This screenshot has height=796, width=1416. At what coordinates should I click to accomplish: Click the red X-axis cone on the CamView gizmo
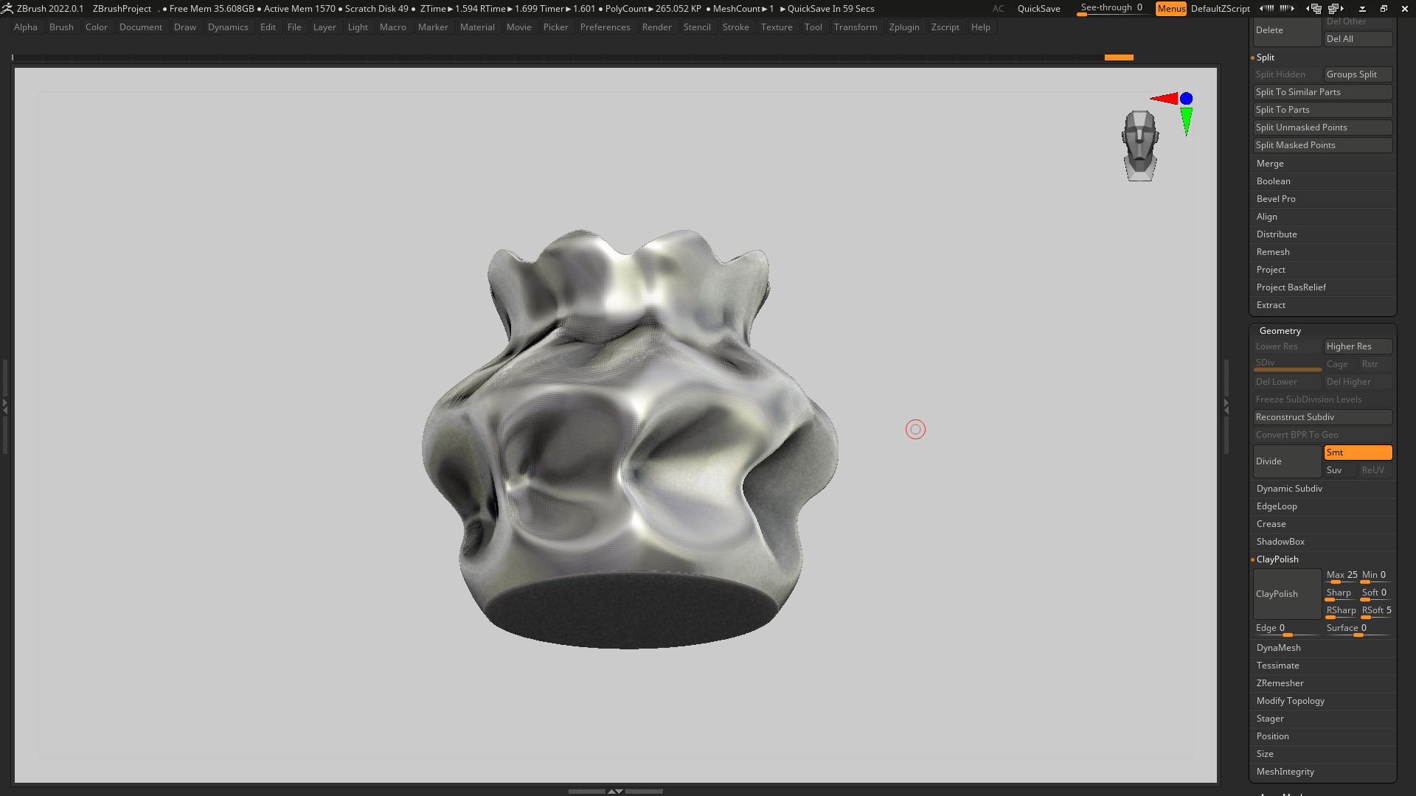[1164, 98]
